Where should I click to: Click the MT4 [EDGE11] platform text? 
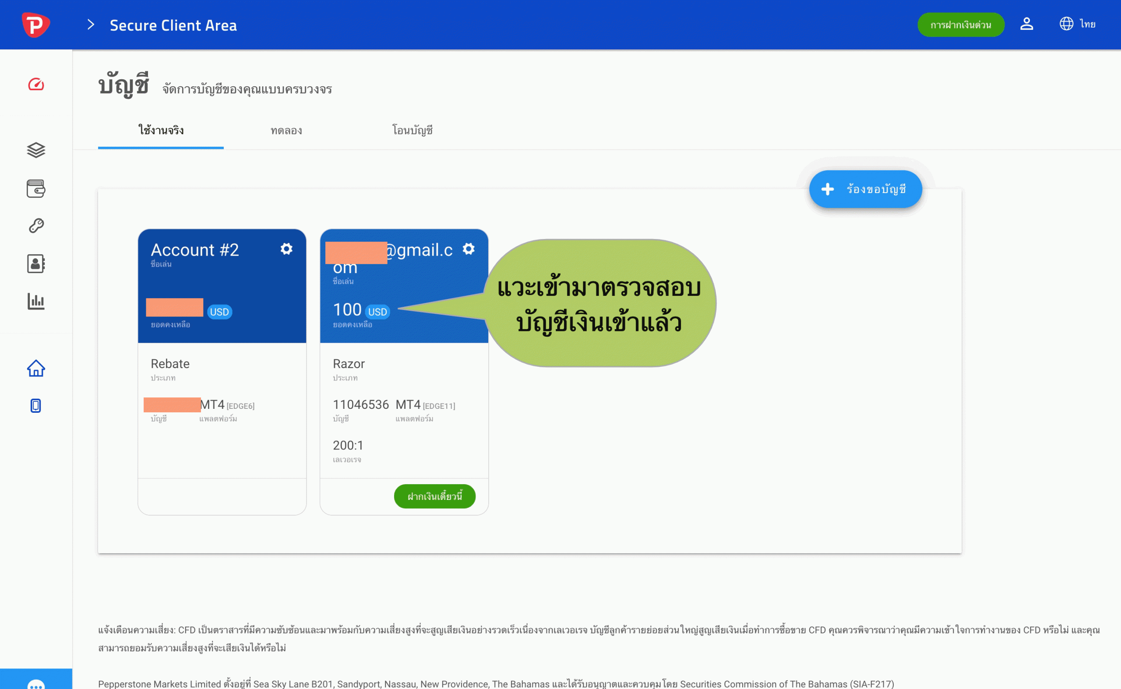[x=425, y=404]
